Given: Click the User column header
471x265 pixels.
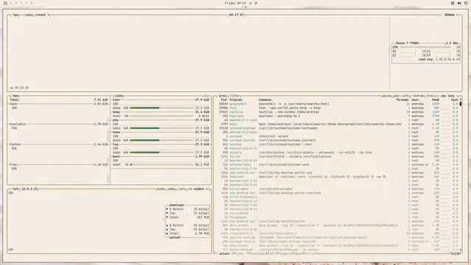Looking at the screenshot, I should 415,100.
